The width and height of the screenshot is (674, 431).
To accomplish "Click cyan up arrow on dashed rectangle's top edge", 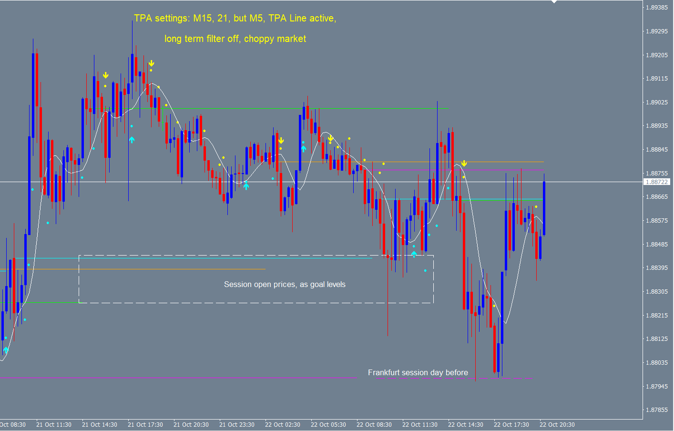I will click(414, 254).
